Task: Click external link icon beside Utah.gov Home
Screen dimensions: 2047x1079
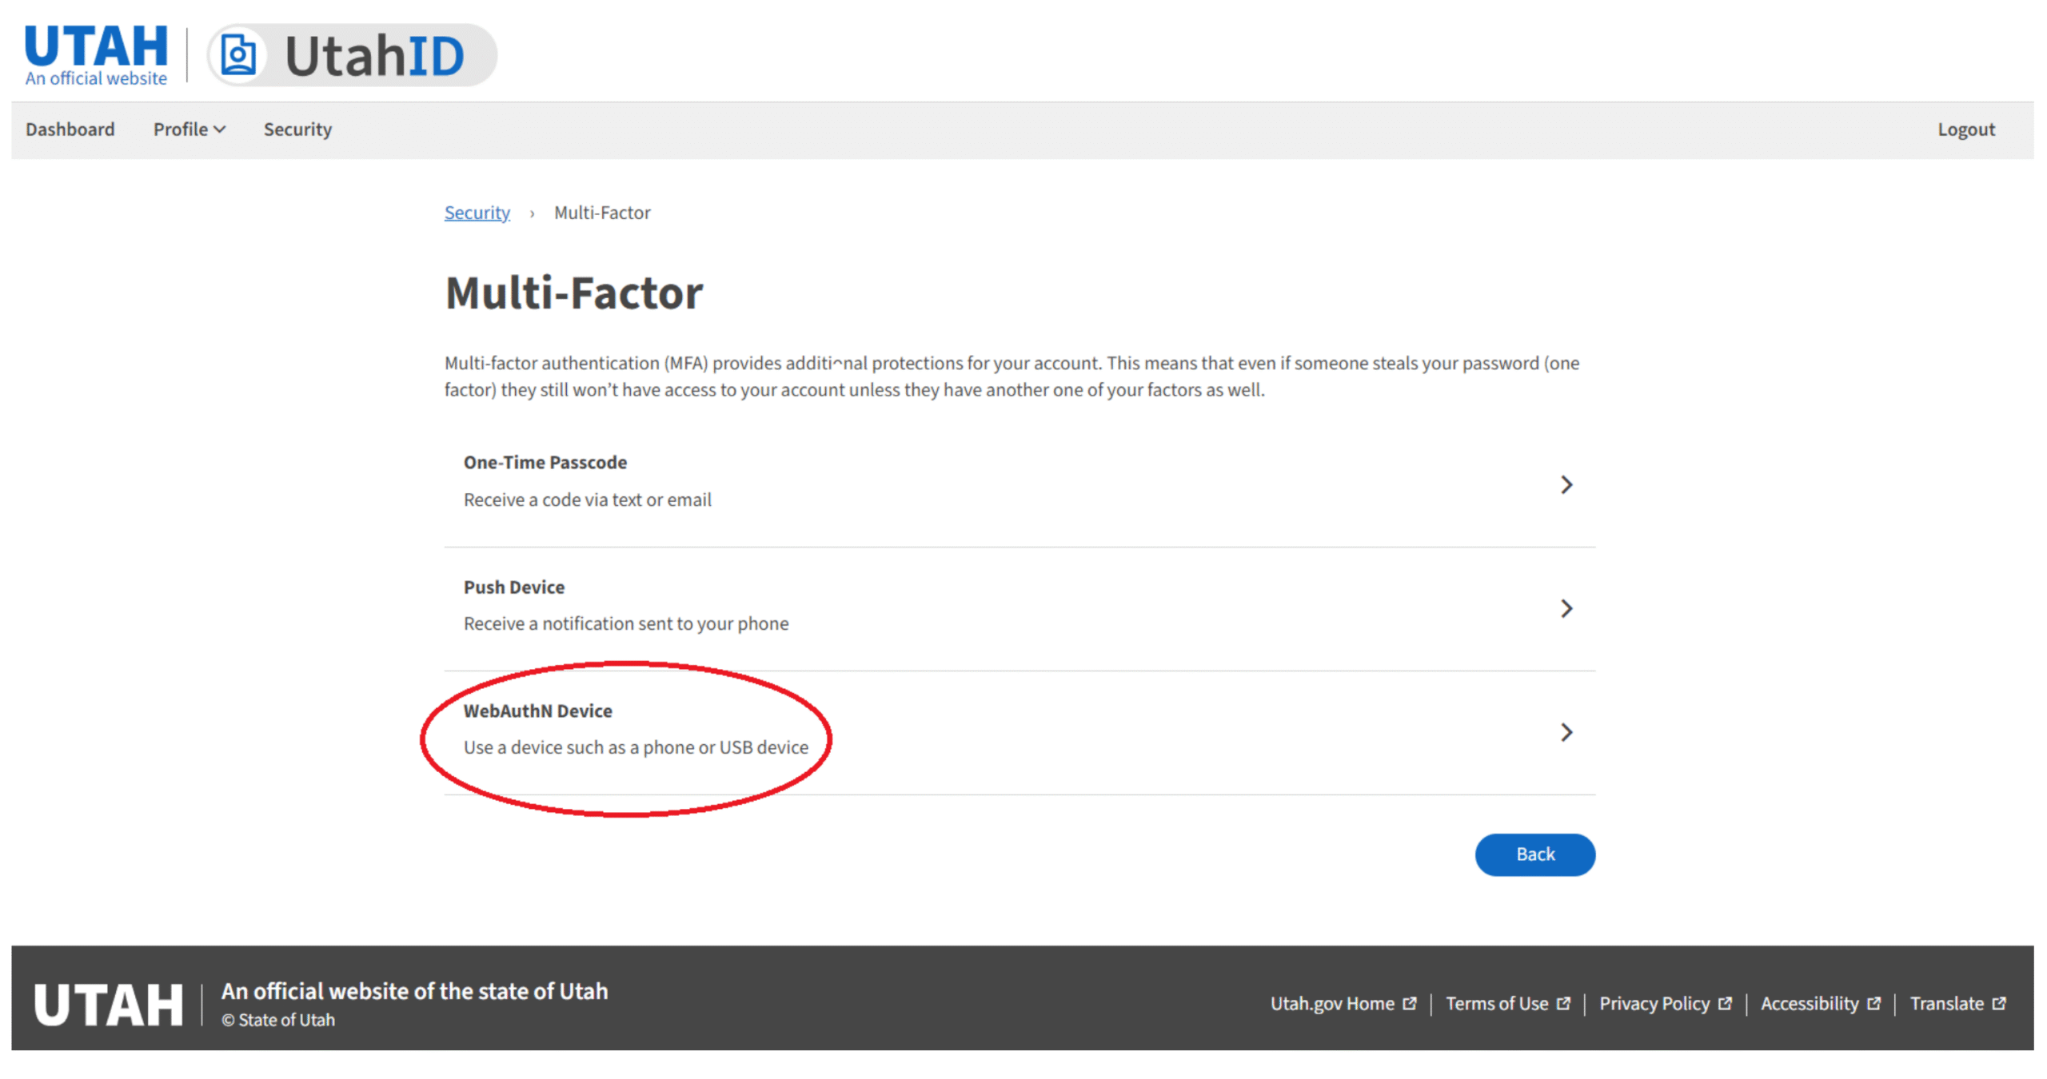Action: 1410,1003
